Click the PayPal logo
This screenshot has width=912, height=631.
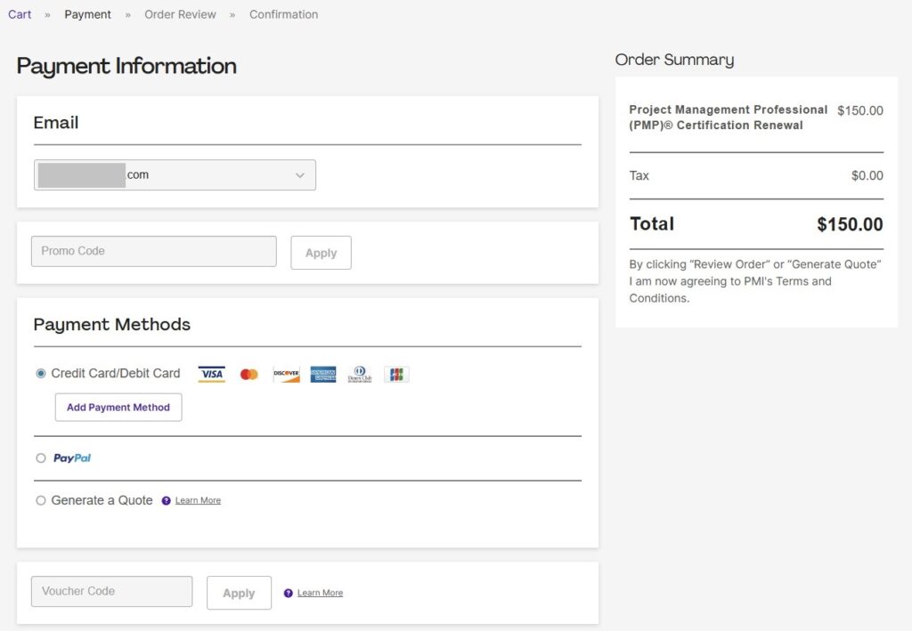pos(72,457)
